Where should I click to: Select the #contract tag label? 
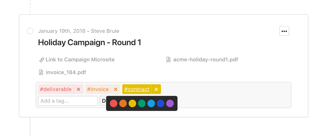[137, 89]
